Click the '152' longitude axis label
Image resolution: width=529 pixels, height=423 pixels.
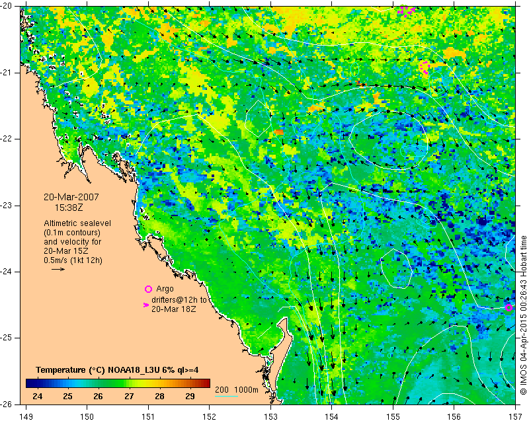[210, 416]
